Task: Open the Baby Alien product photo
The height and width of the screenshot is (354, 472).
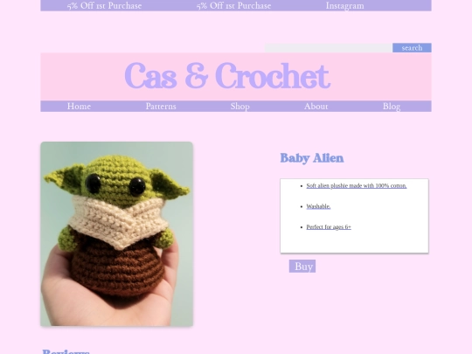Action: point(117,234)
